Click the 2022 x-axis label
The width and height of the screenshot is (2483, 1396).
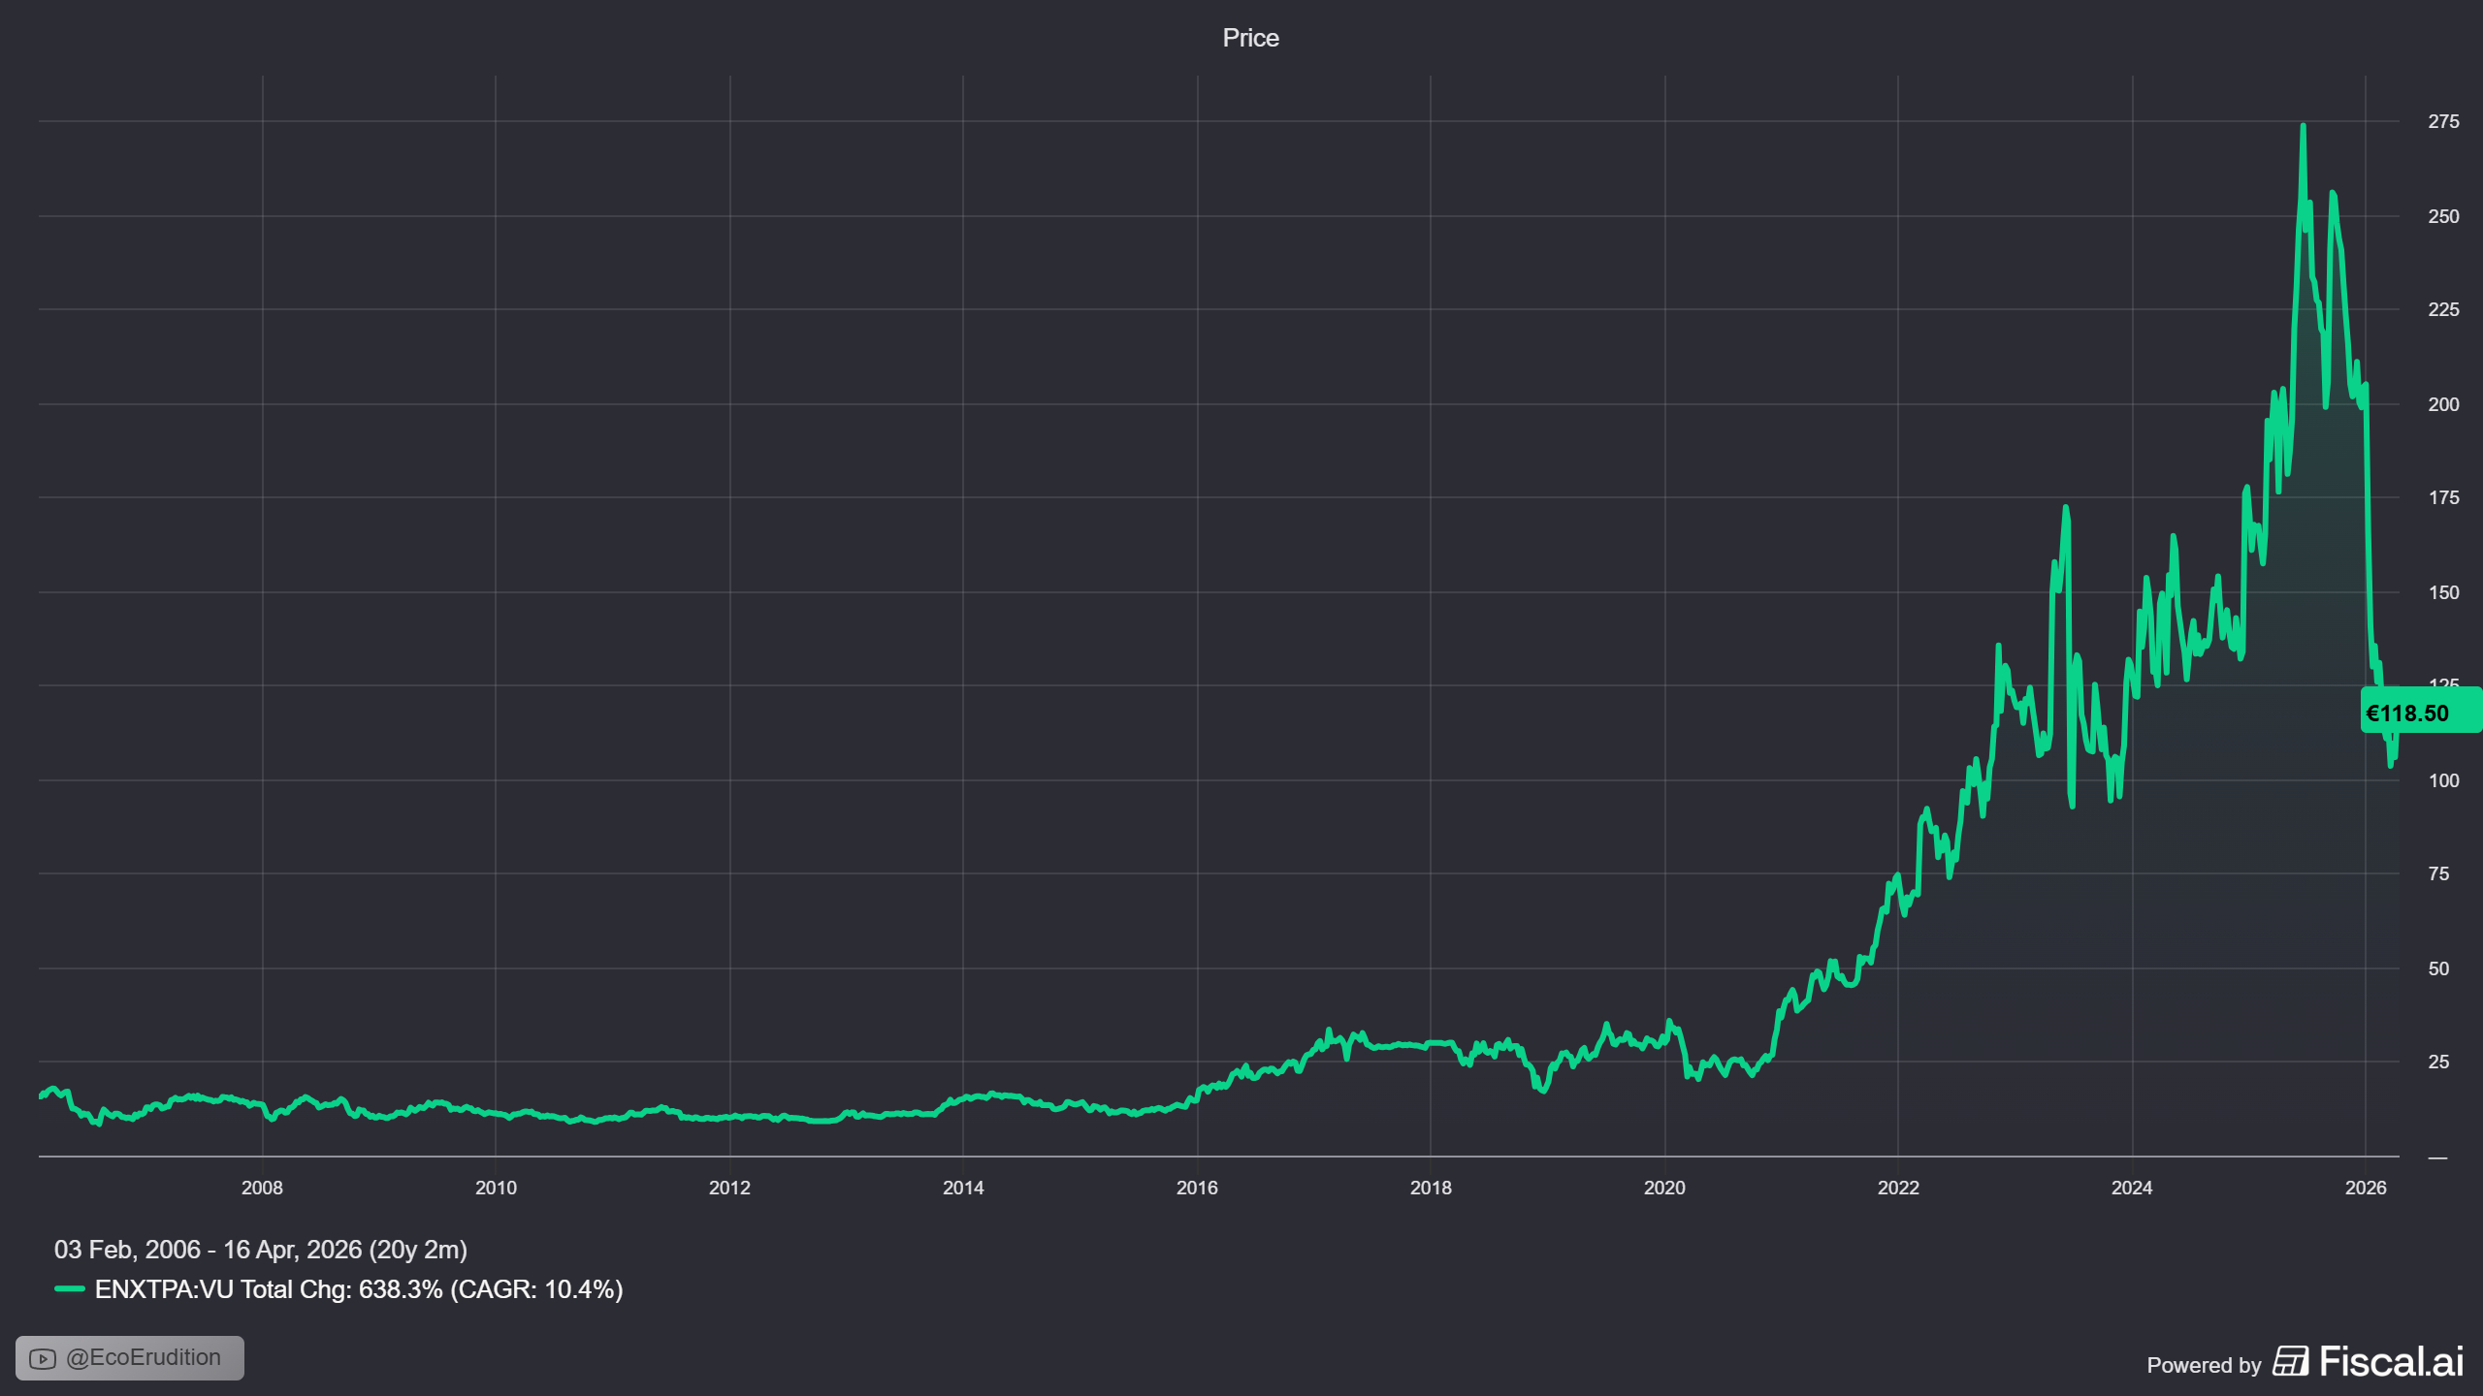click(x=1898, y=1188)
